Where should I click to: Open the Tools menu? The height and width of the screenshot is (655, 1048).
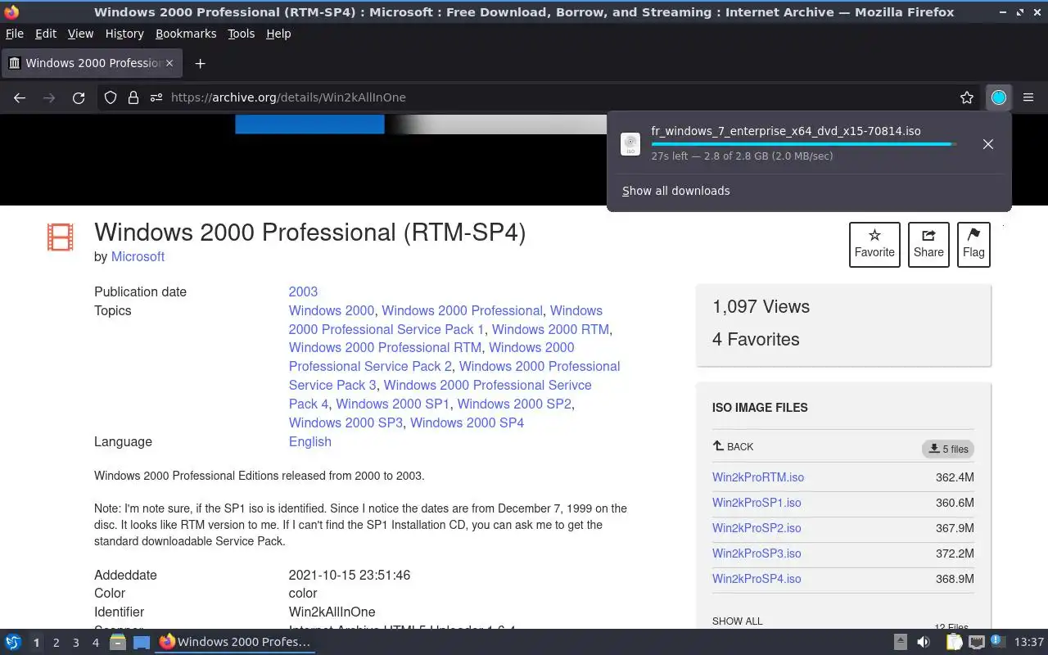pos(241,34)
